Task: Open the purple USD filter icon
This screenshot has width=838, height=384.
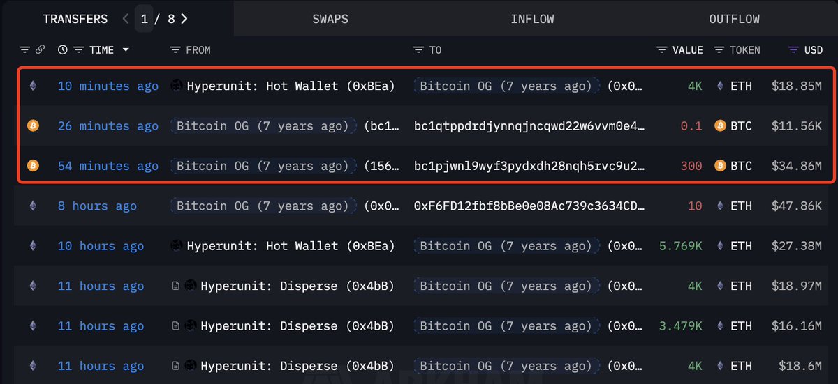Action: [x=793, y=50]
